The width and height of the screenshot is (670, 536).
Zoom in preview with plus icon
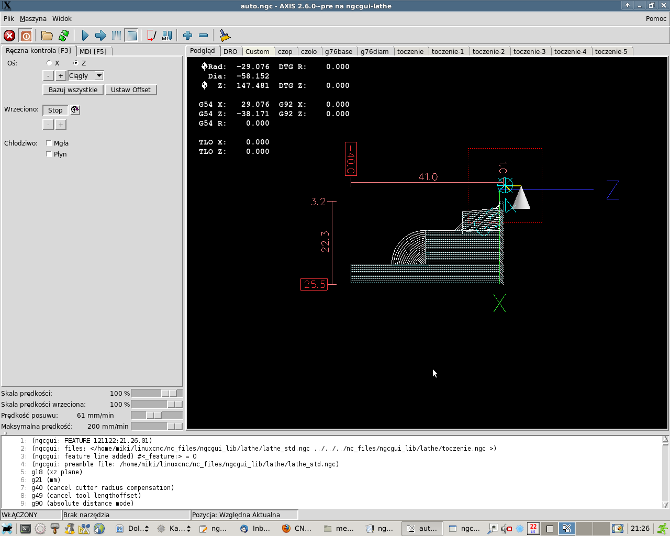(188, 36)
